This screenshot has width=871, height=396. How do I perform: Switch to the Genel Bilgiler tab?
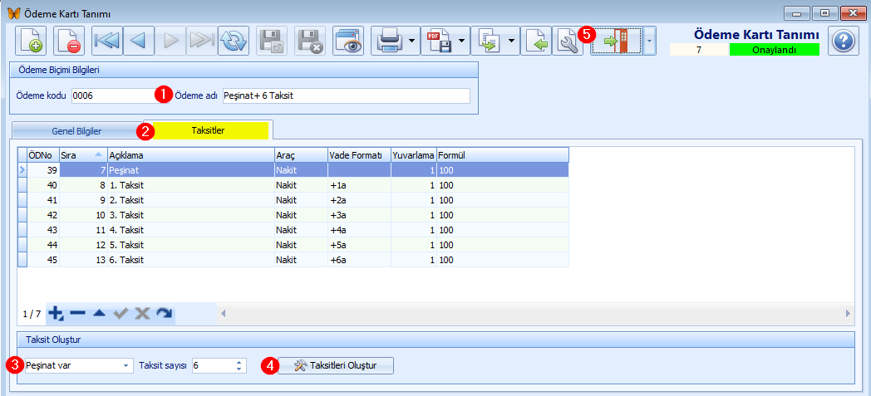click(76, 131)
